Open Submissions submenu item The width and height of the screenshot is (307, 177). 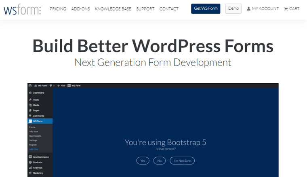35,136
